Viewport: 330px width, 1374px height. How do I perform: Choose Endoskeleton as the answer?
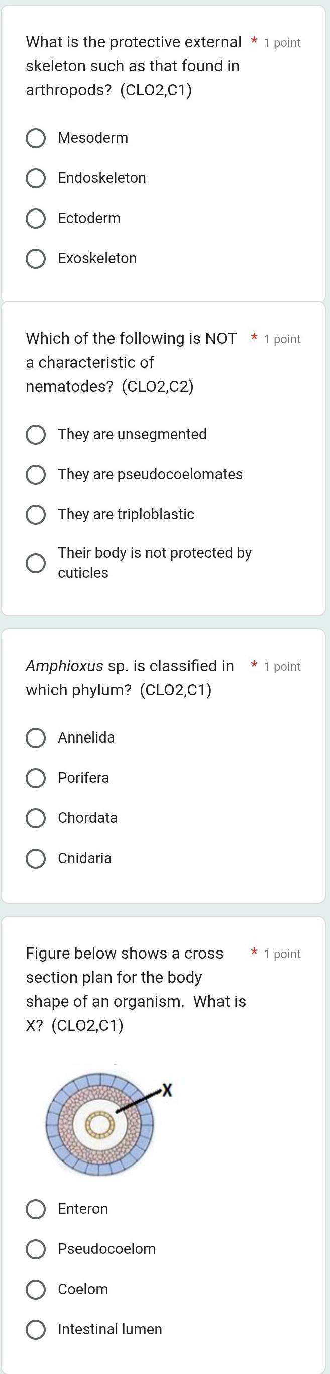36,178
